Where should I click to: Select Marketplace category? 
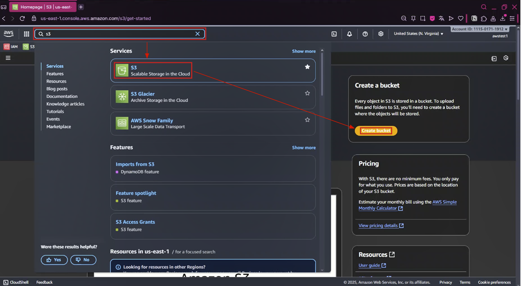[59, 127]
